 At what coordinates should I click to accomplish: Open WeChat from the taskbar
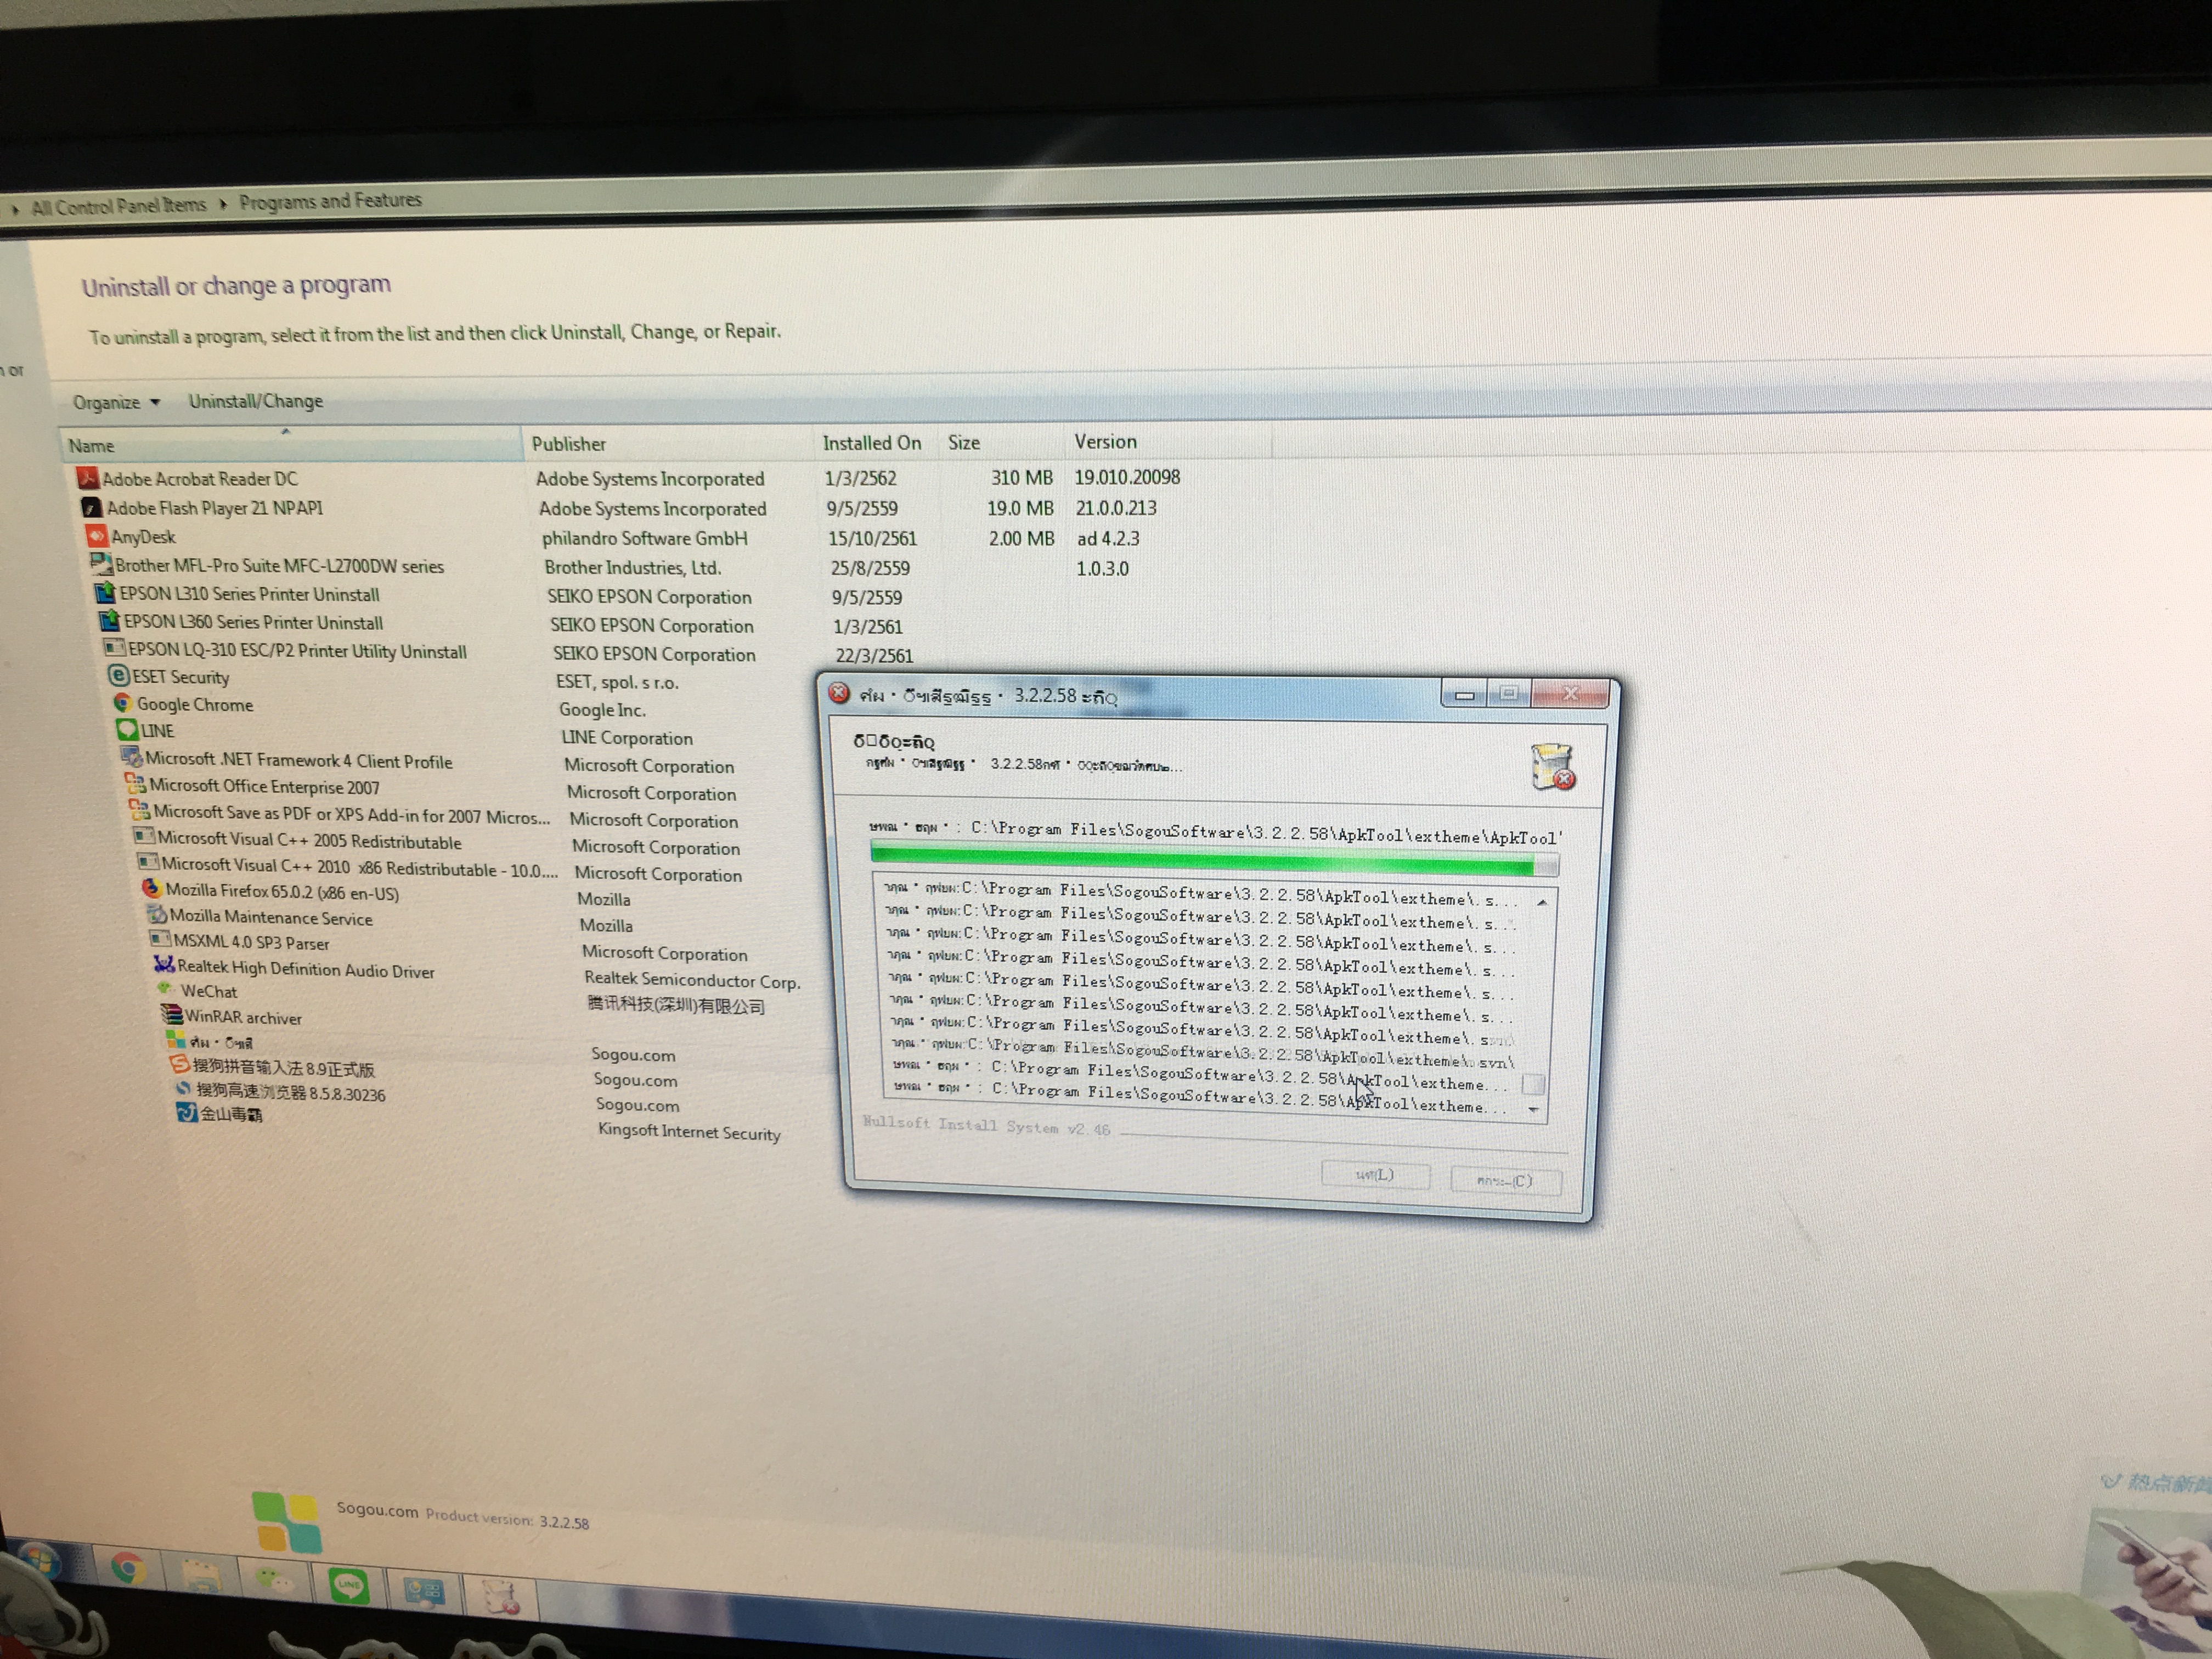coord(274,1580)
